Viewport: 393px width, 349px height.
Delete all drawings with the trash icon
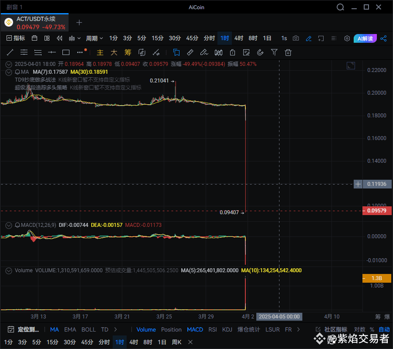[x=288, y=52]
